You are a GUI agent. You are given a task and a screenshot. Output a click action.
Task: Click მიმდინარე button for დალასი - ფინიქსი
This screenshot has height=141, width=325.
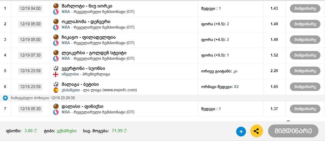[x=305, y=109]
